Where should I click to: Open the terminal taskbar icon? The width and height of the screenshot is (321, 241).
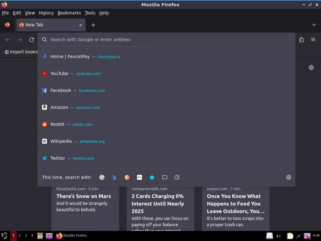tap(49, 236)
